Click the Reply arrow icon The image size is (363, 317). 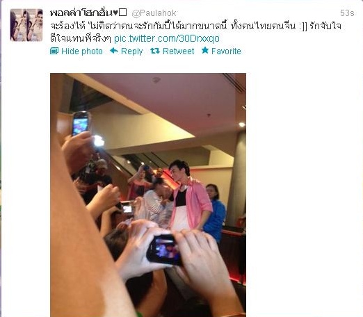[114, 50]
